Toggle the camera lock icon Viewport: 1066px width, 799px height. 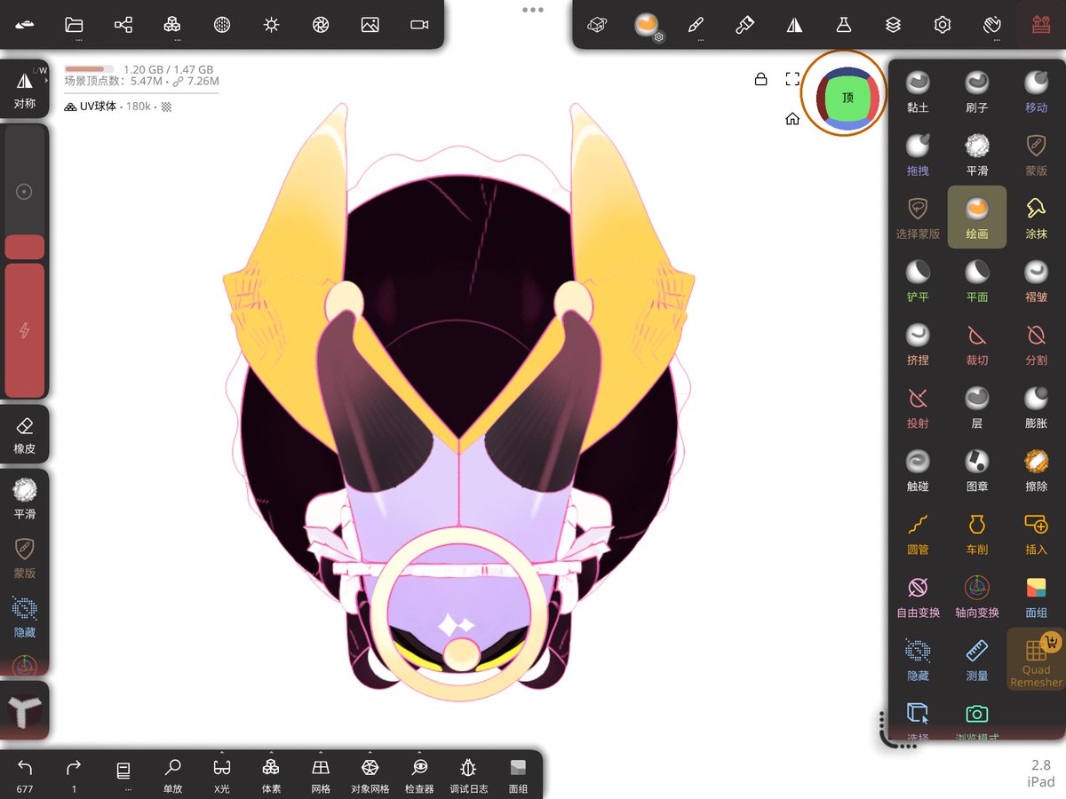[x=760, y=79]
